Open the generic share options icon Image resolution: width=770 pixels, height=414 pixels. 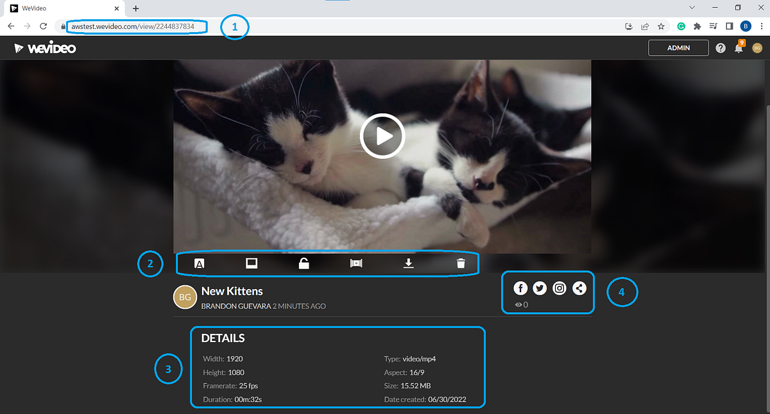coord(579,288)
